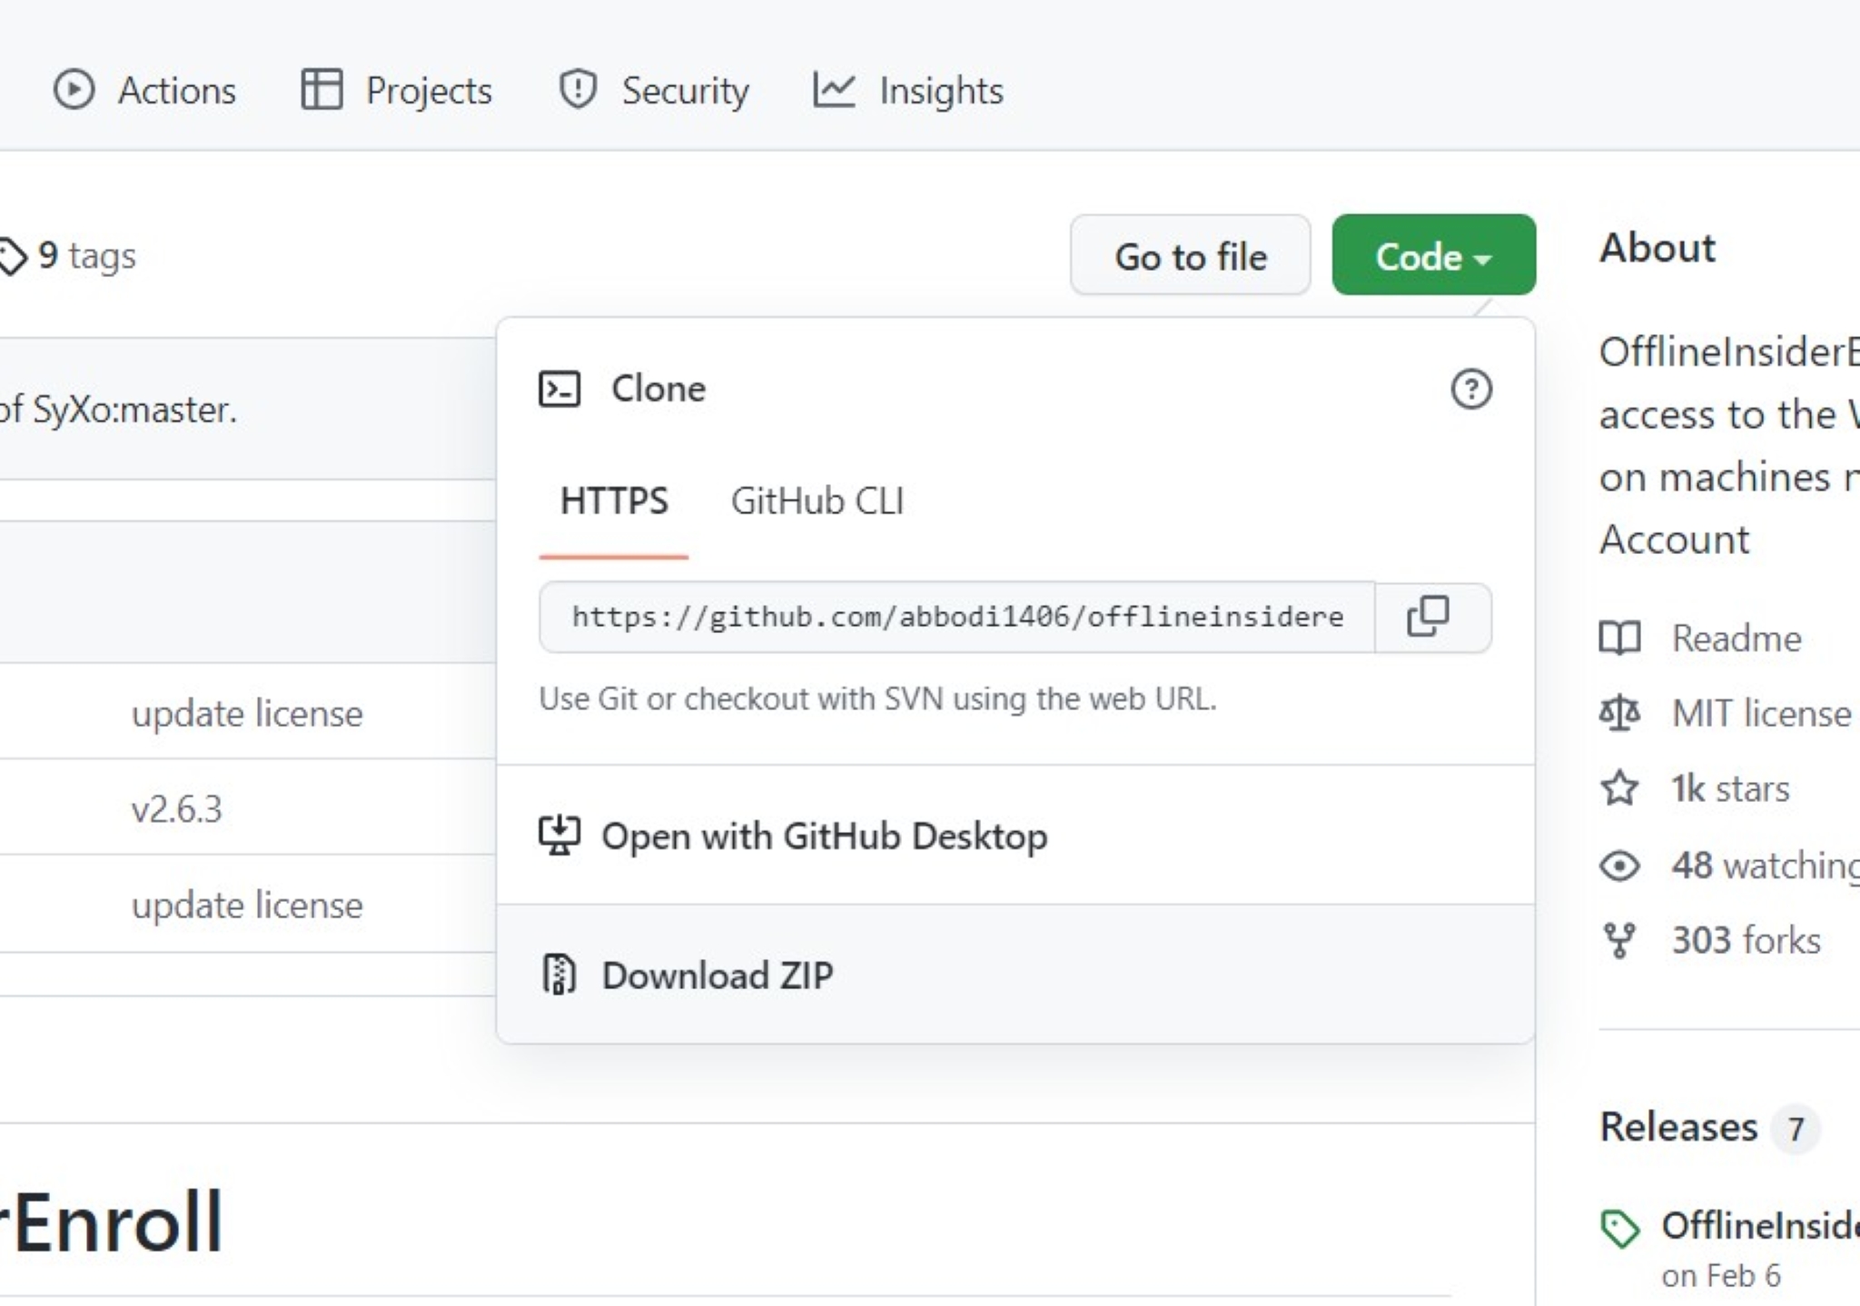Open the Releases heading link
1860x1306 pixels.
point(1678,1127)
